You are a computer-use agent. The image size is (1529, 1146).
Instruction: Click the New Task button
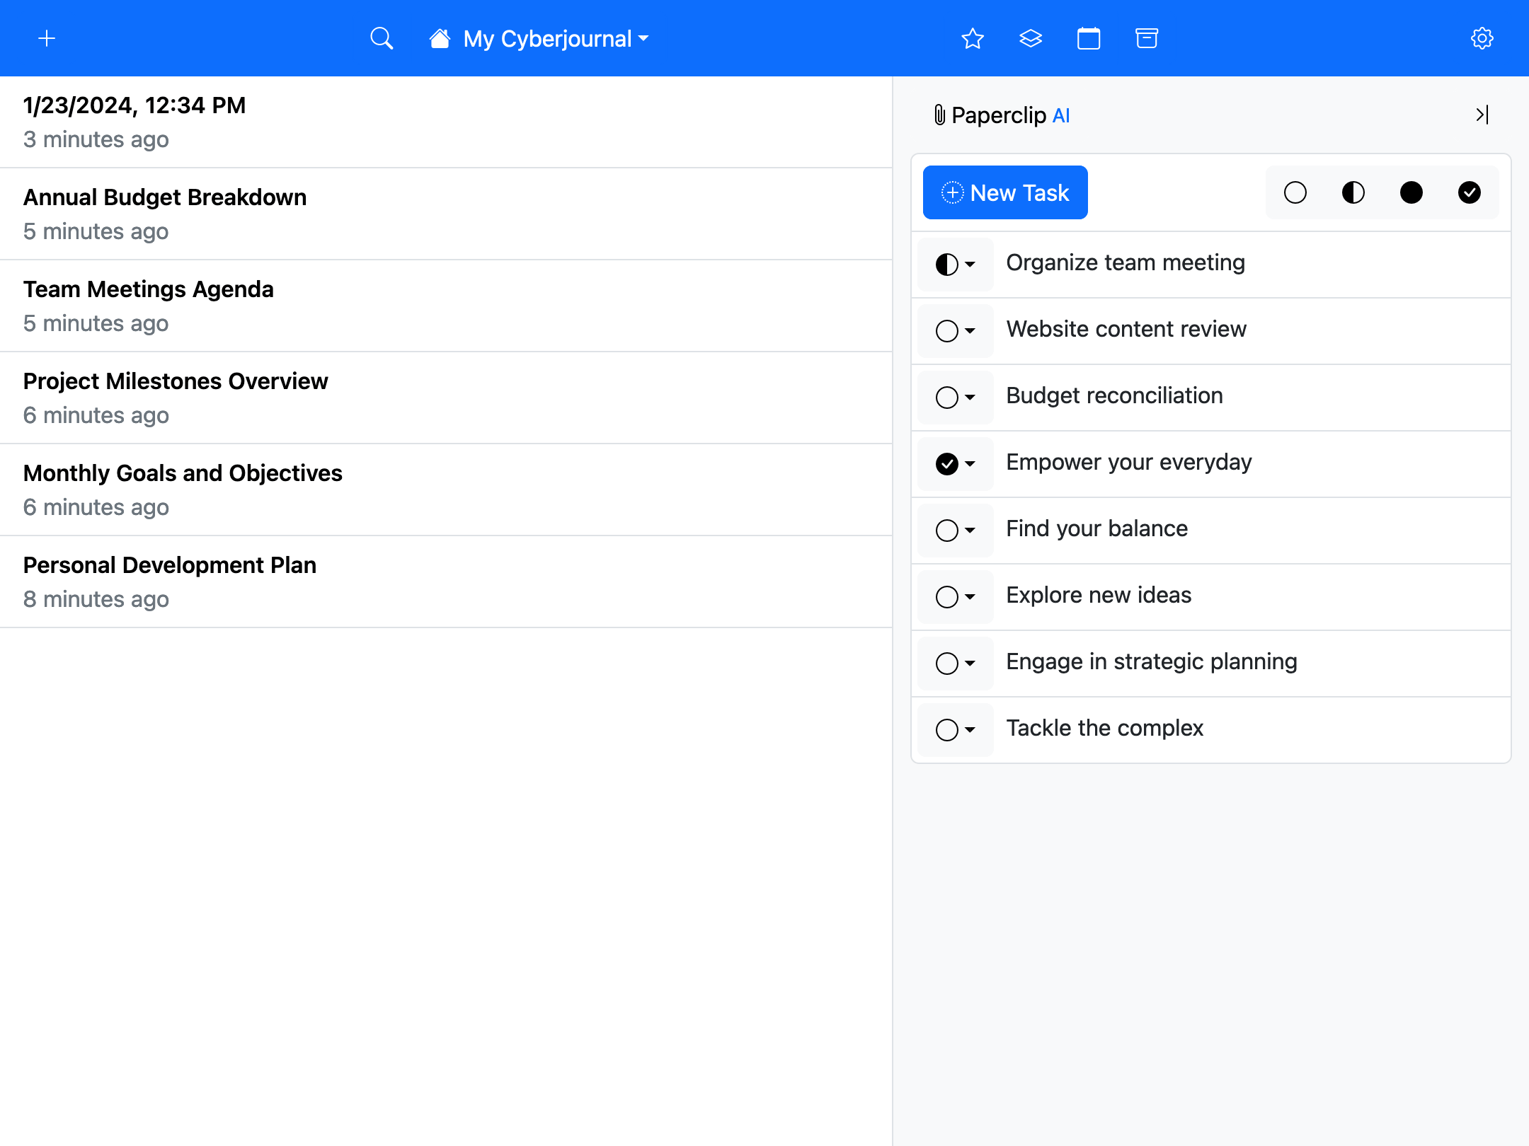coord(1004,192)
